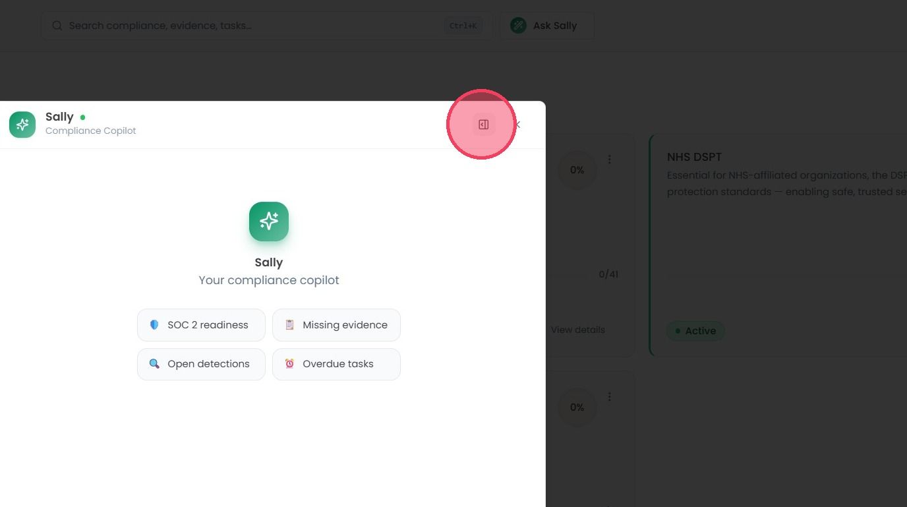Image resolution: width=907 pixels, height=507 pixels.
Task: Click the Your compliance copilot tagline
Action: 269,280
